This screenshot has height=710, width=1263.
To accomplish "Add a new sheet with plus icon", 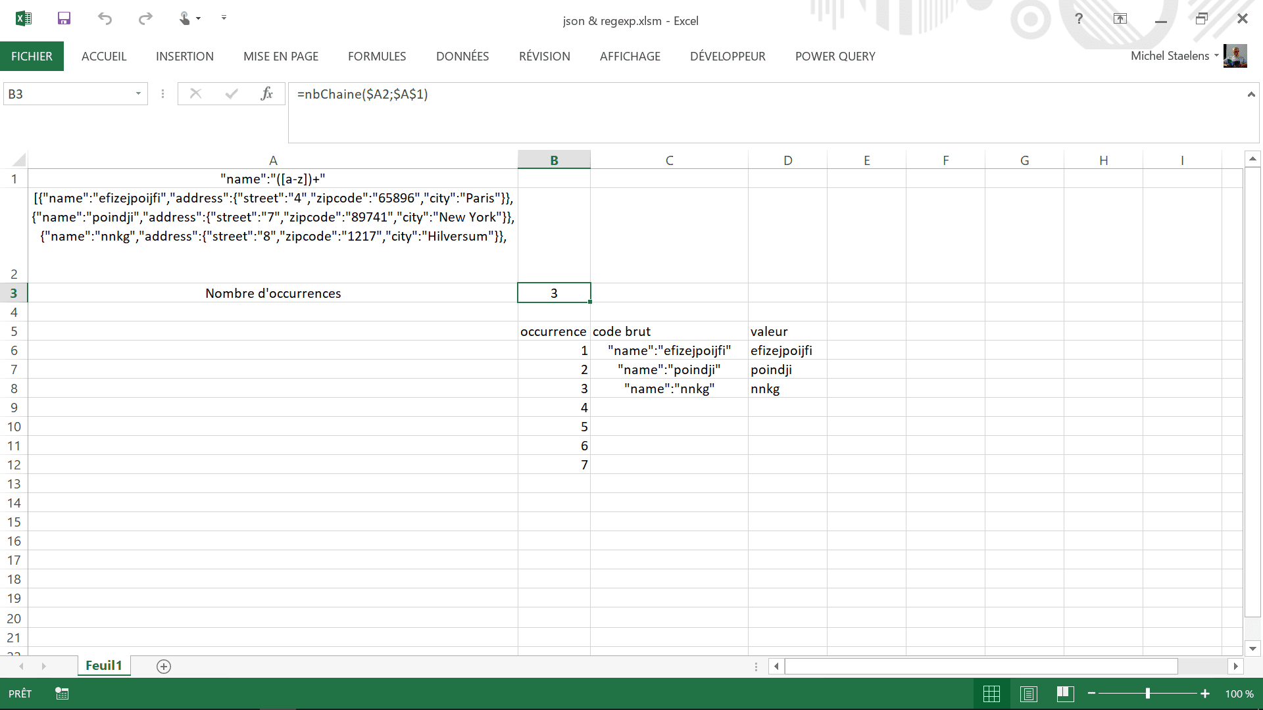I will (164, 667).
